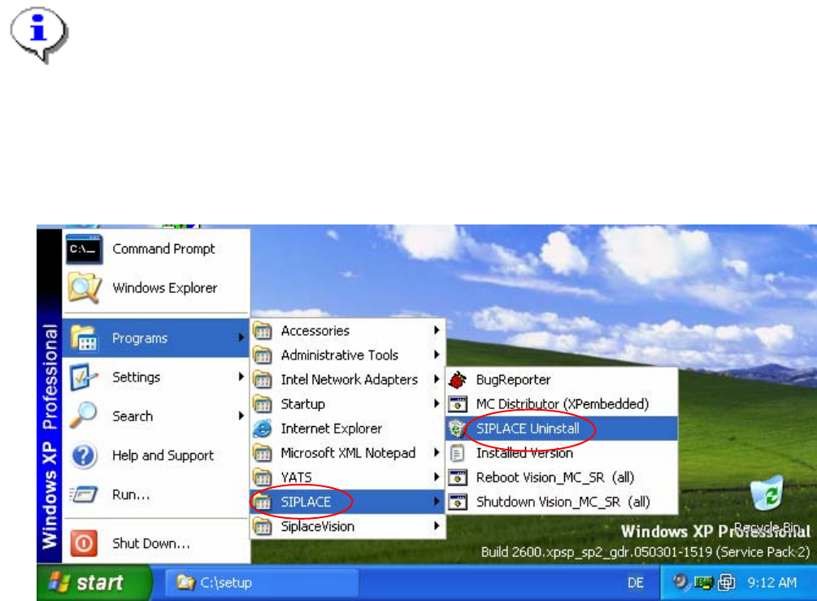Click the Administrative Tools folder icon
Screen dimensions: 817x601
[263, 355]
